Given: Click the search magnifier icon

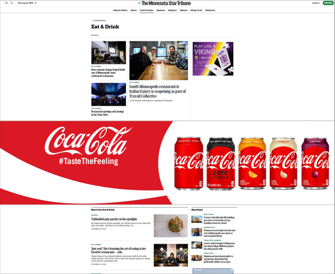Looking at the screenshot, I should (12, 3).
